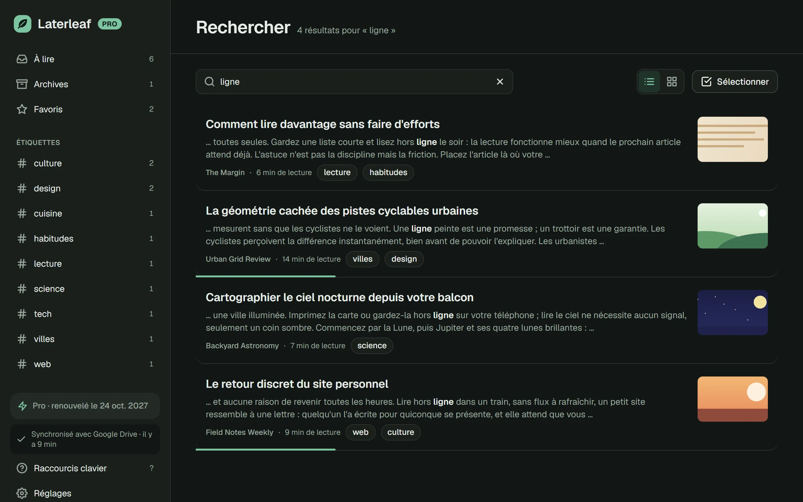Filter by the habitudes tag in sidebar
Viewport: 803px width, 502px height.
(x=85, y=238)
